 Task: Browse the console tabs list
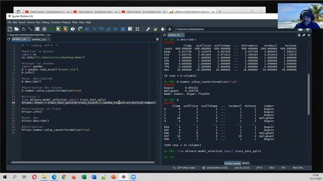pos(165,35)
